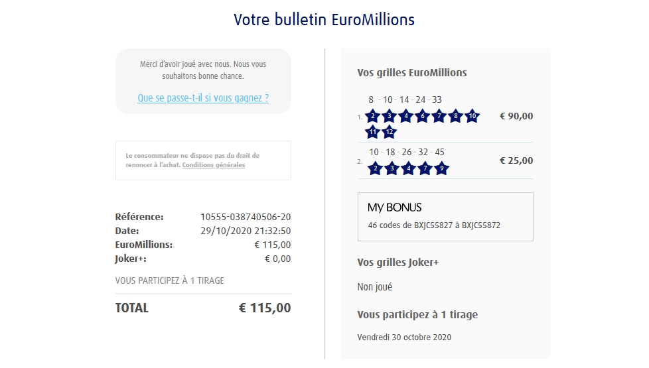Click star number 9 in grid 2
The image size is (649, 368).
(442, 168)
